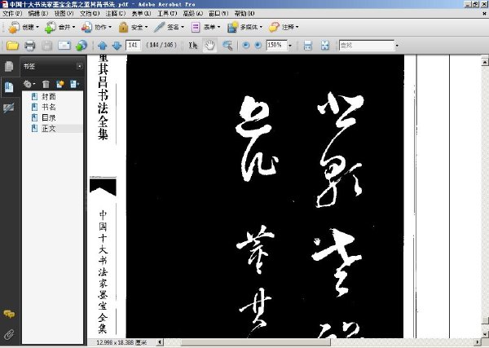The width and height of the screenshot is (489, 348).
Task: Click the 150% zoom input field
Action: click(x=276, y=45)
